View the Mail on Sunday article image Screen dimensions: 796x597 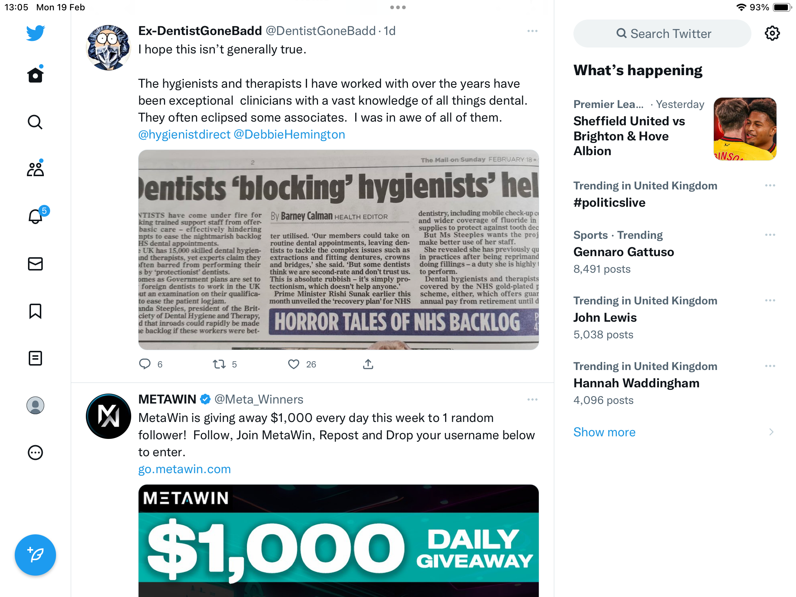(339, 249)
